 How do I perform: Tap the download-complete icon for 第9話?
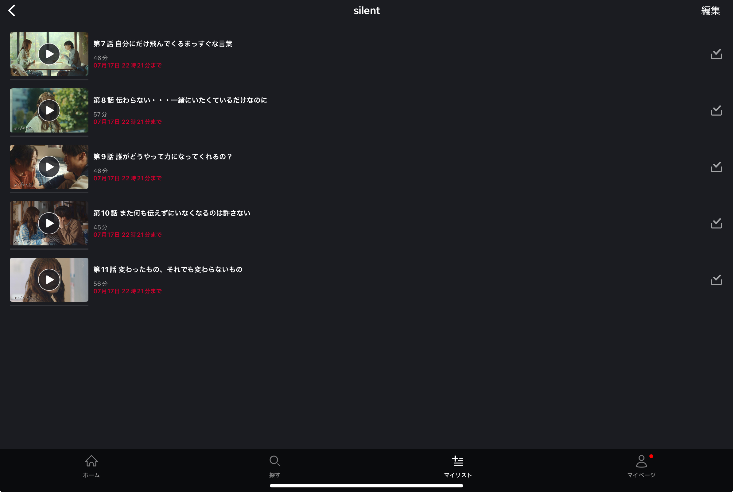point(716,167)
